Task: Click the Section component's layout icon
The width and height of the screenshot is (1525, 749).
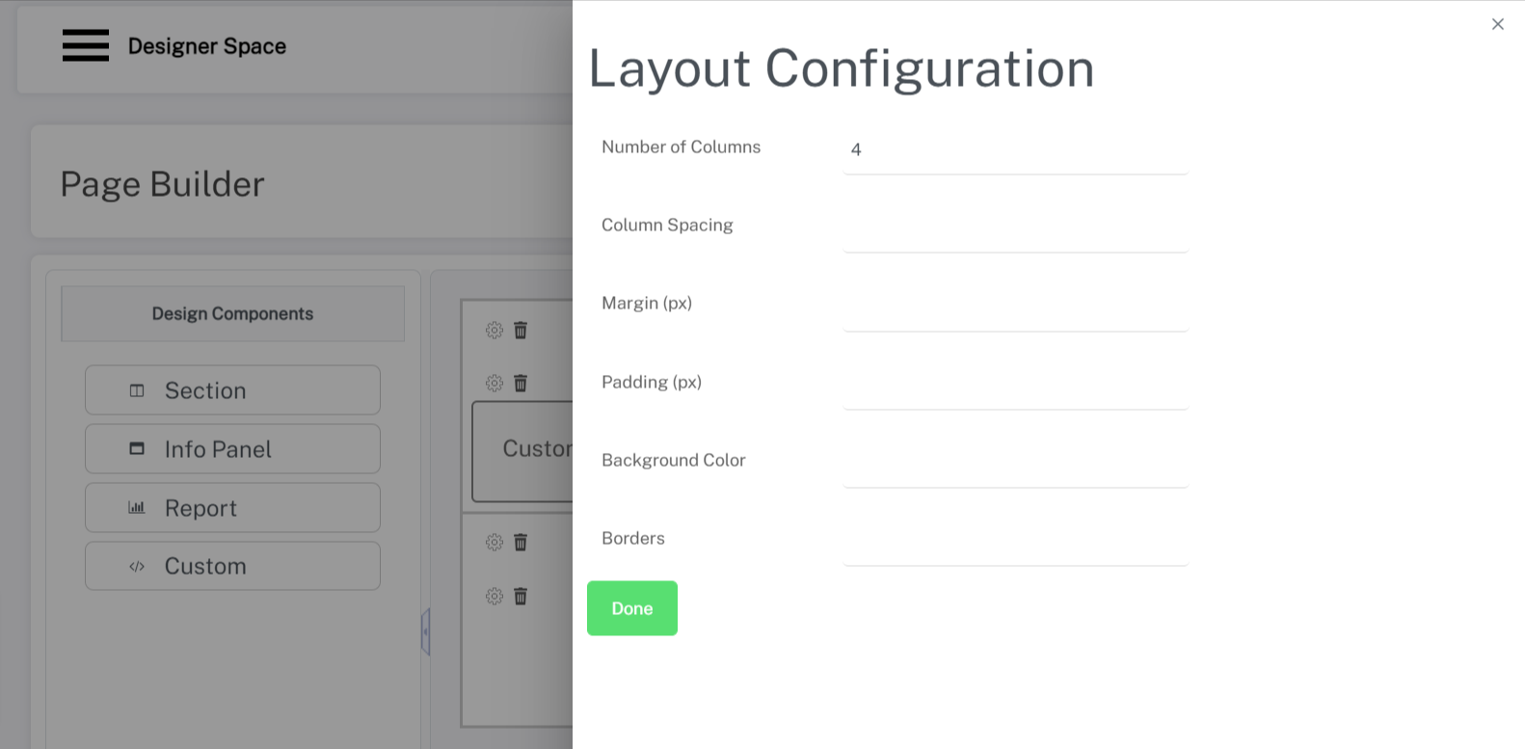Action: click(137, 390)
